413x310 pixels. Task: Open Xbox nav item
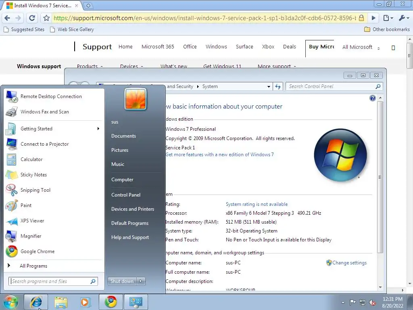(x=268, y=47)
